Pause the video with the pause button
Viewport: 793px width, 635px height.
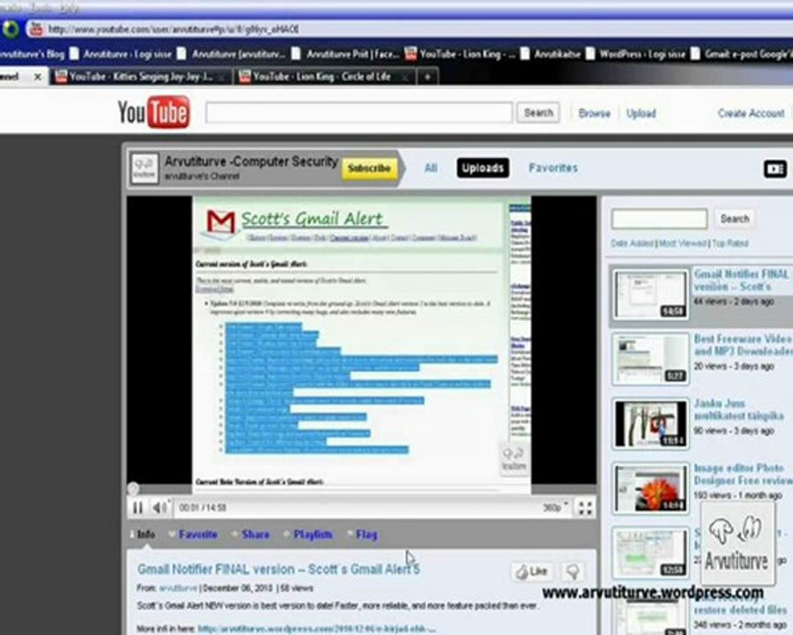pos(137,507)
